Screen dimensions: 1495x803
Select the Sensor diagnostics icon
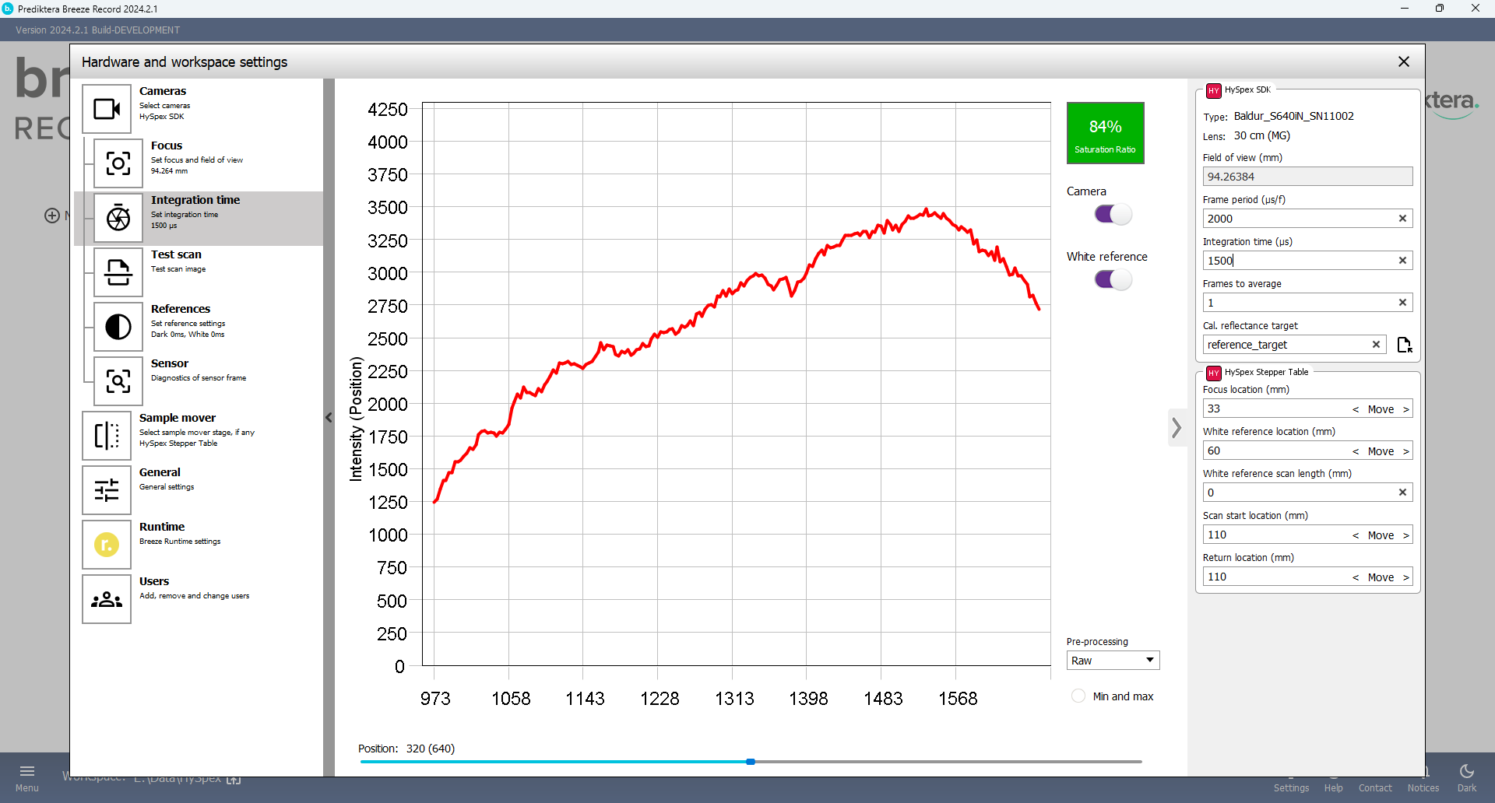tap(118, 381)
